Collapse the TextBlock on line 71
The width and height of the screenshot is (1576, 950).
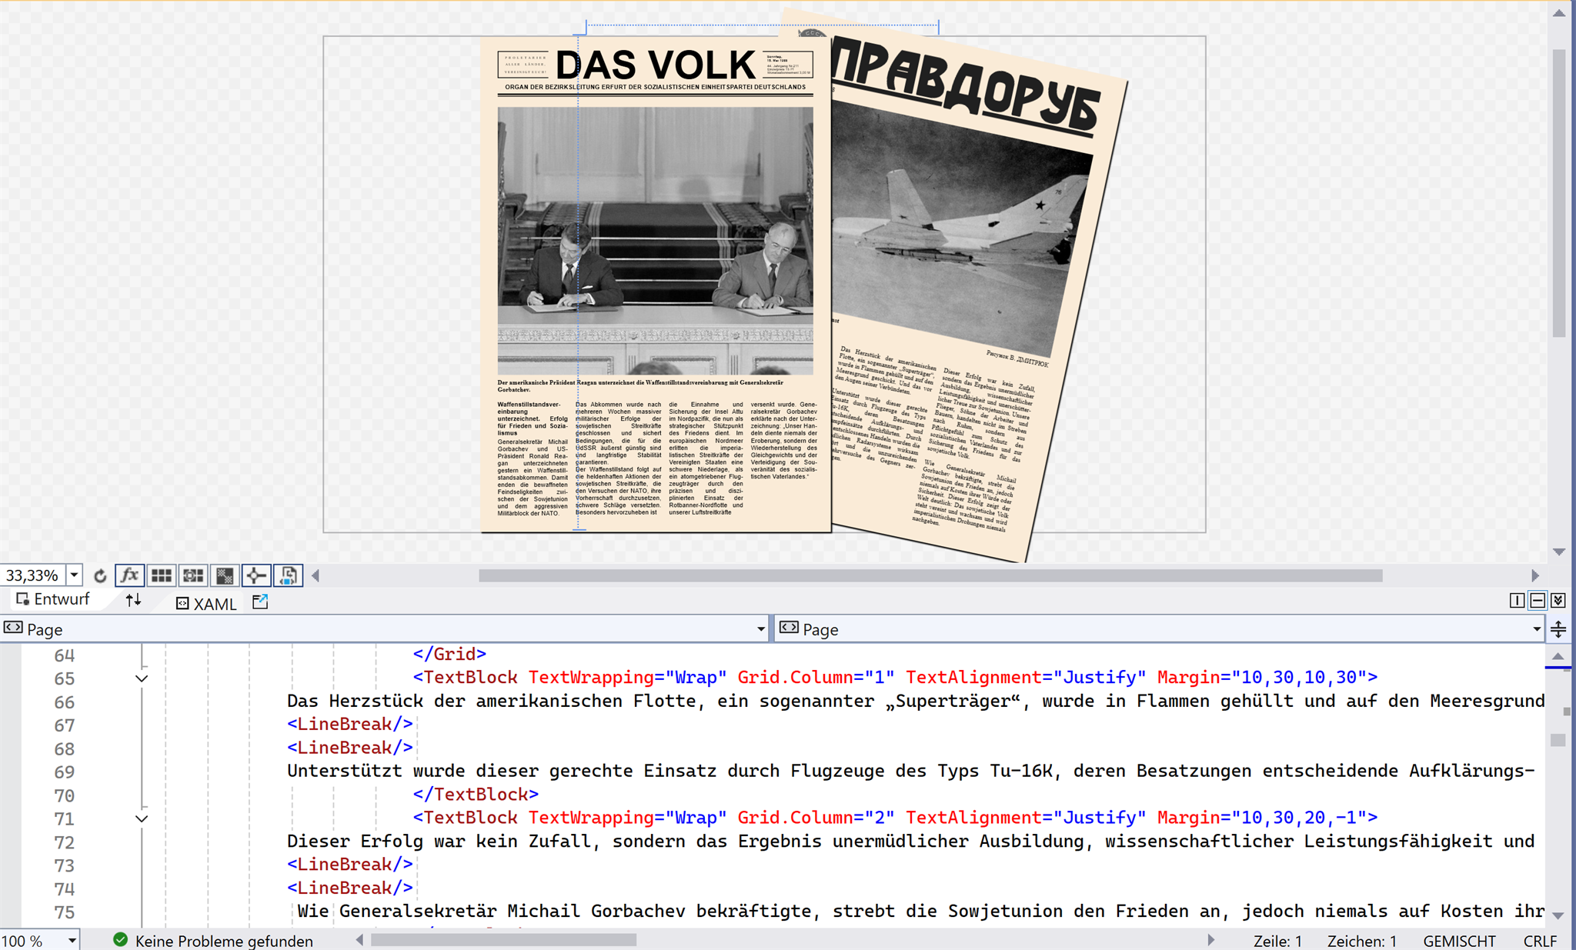click(x=142, y=818)
